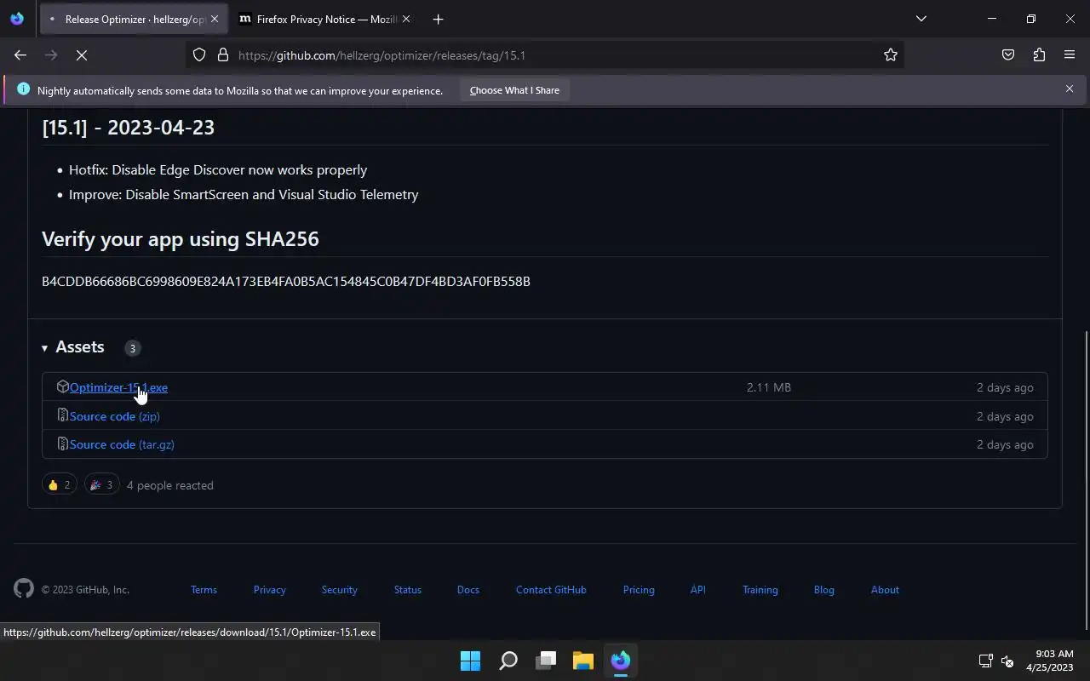Open Windows taskbar search
This screenshot has height=681, width=1090.
pyautogui.click(x=508, y=661)
